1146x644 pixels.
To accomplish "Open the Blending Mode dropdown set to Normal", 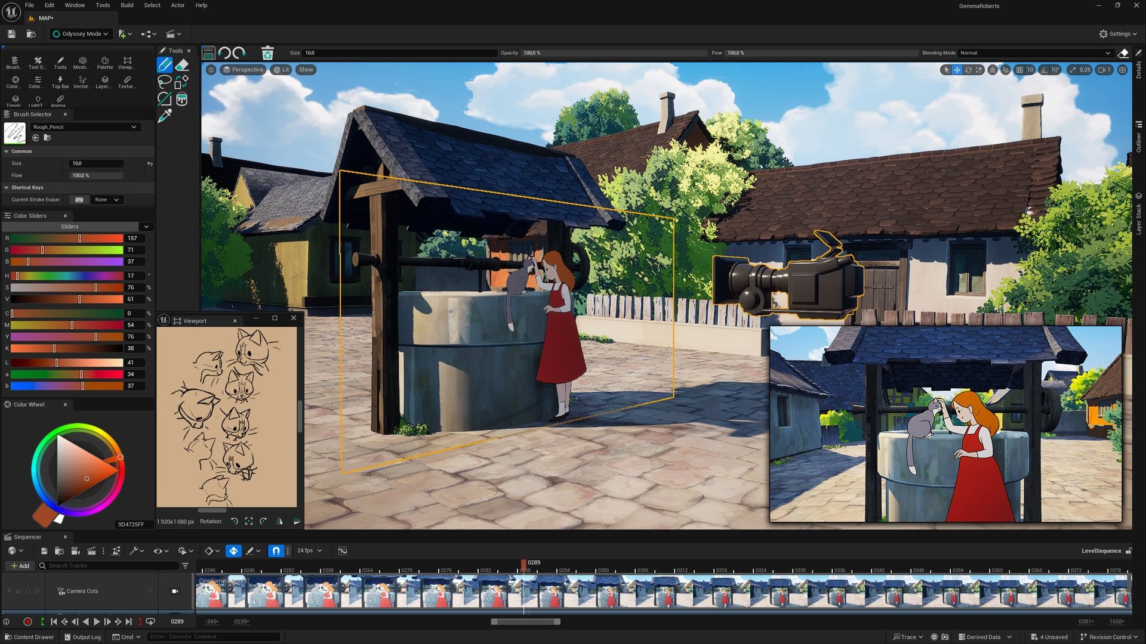I will (1034, 52).
